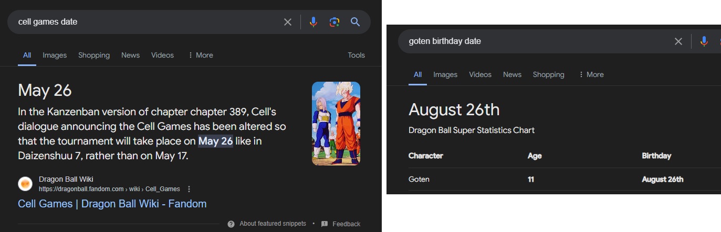
Task: Click the dragonball.fandom.com URL breadcrumb
Action: click(x=109, y=189)
